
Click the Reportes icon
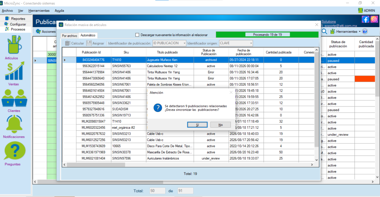coord(7,19)
